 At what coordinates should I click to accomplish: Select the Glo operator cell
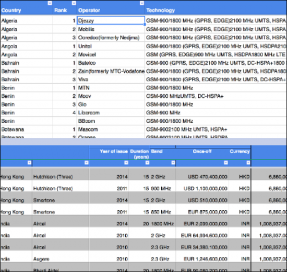[111, 104]
